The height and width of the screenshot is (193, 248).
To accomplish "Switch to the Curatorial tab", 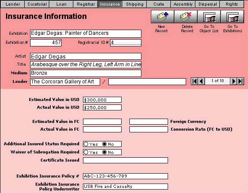I will pos(37,4).
